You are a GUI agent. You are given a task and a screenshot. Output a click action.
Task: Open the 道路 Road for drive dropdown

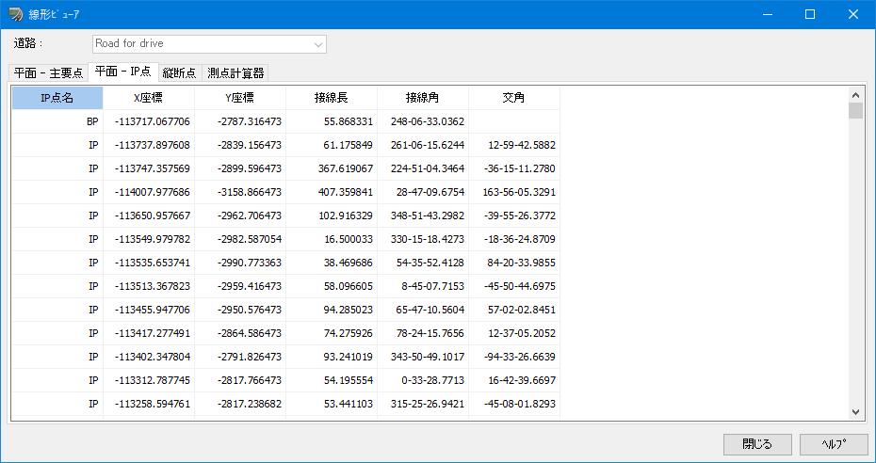coord(209,44)
